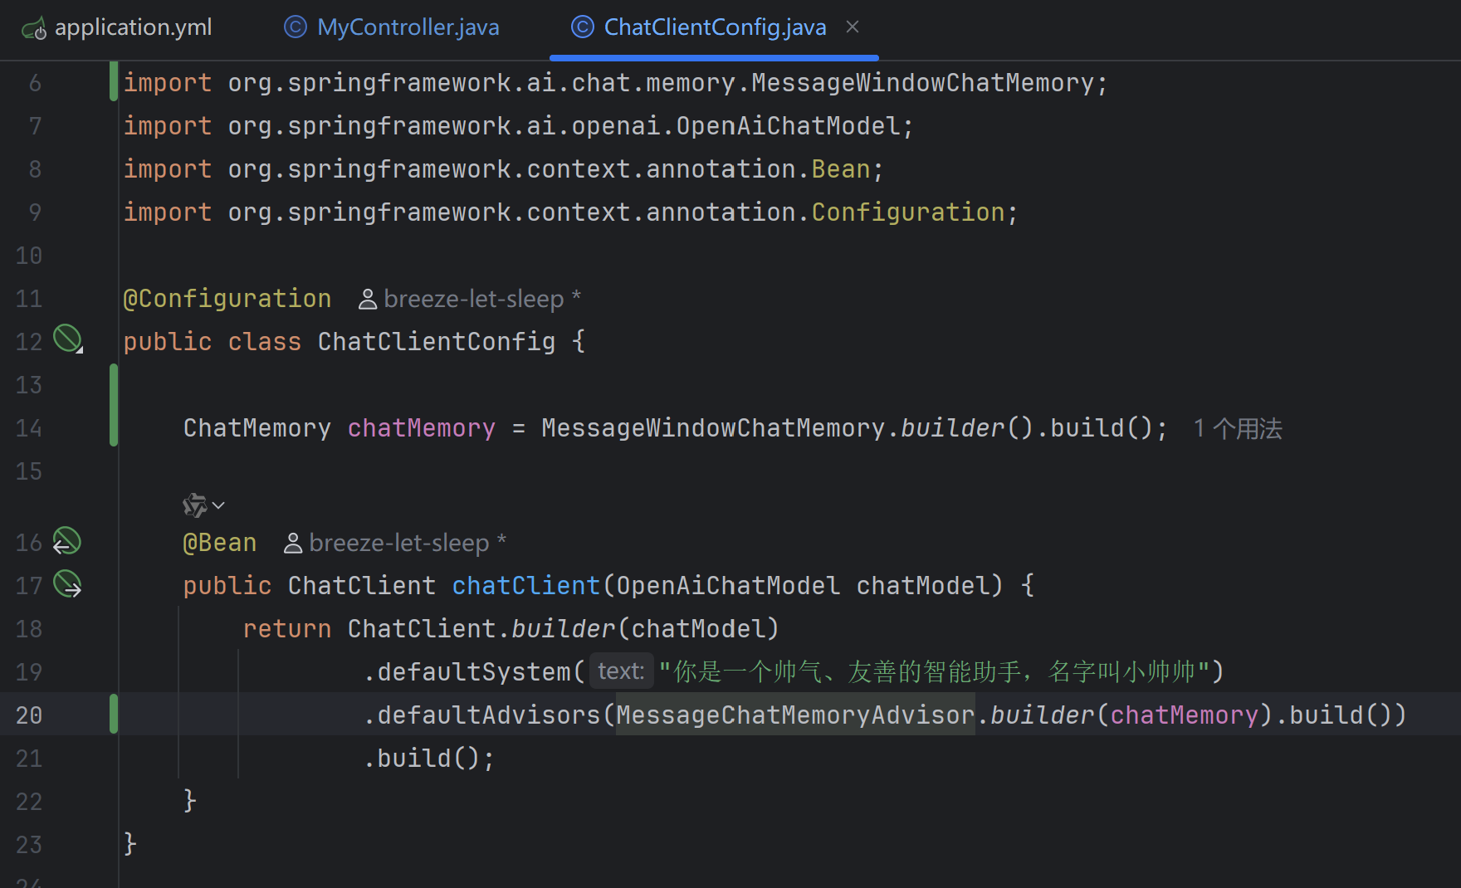This screenshot has width=1461, height=888.
Task: Click line number 14 in the gutter
Action: point(29,428)
